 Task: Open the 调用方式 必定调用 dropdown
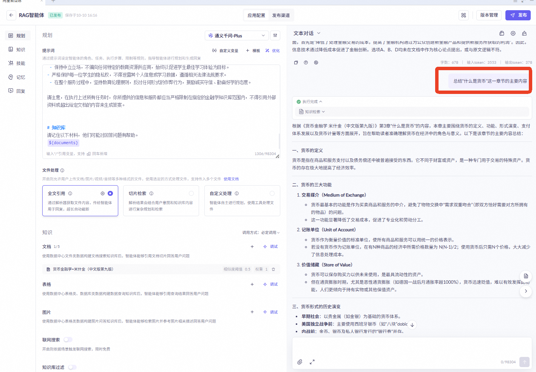point(261,233)
